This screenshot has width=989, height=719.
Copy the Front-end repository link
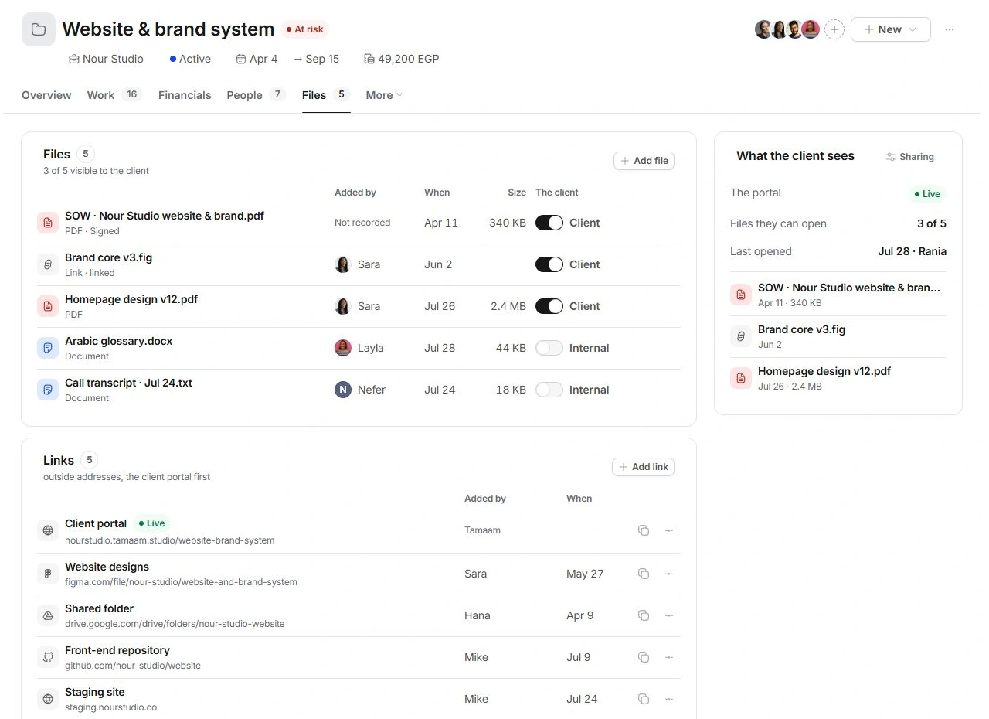(644, 657)
